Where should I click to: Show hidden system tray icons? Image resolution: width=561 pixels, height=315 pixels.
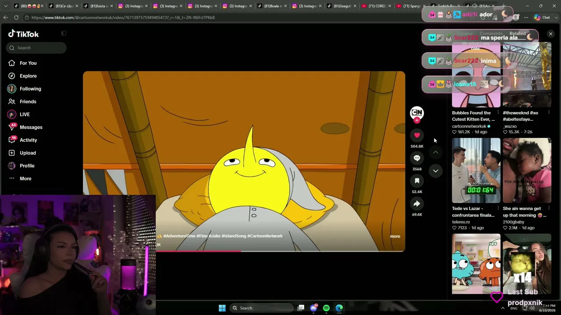(503, 308)
